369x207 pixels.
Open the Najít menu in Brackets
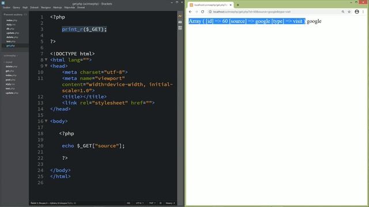coord(25,7)
